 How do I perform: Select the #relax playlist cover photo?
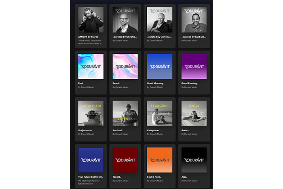pos(194,113)
